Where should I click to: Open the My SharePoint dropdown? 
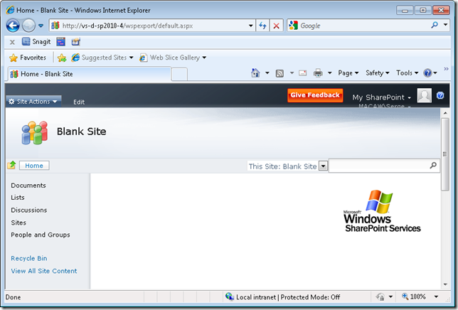381,97
